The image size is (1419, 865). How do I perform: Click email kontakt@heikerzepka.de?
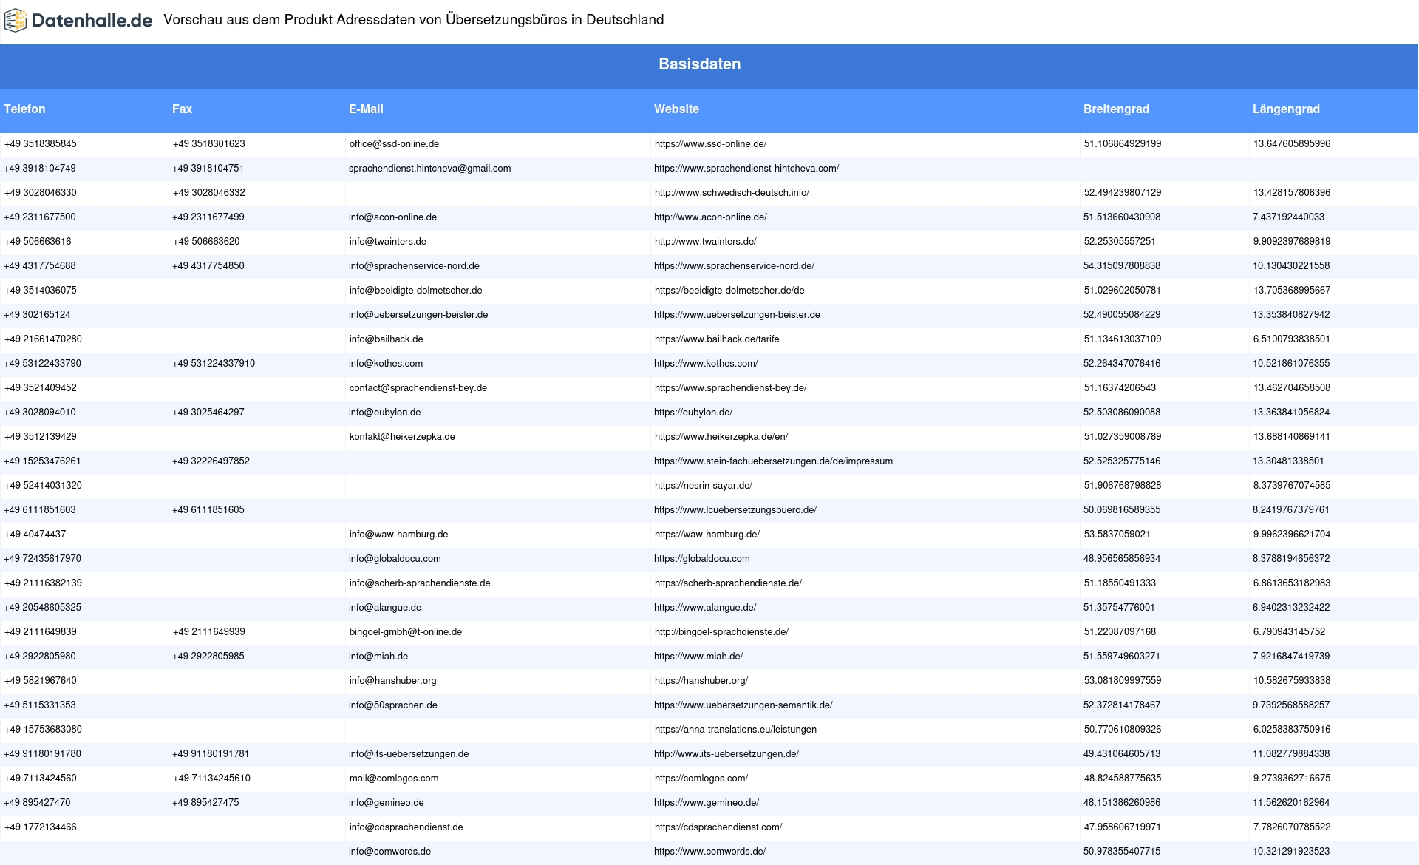[402, 437]
